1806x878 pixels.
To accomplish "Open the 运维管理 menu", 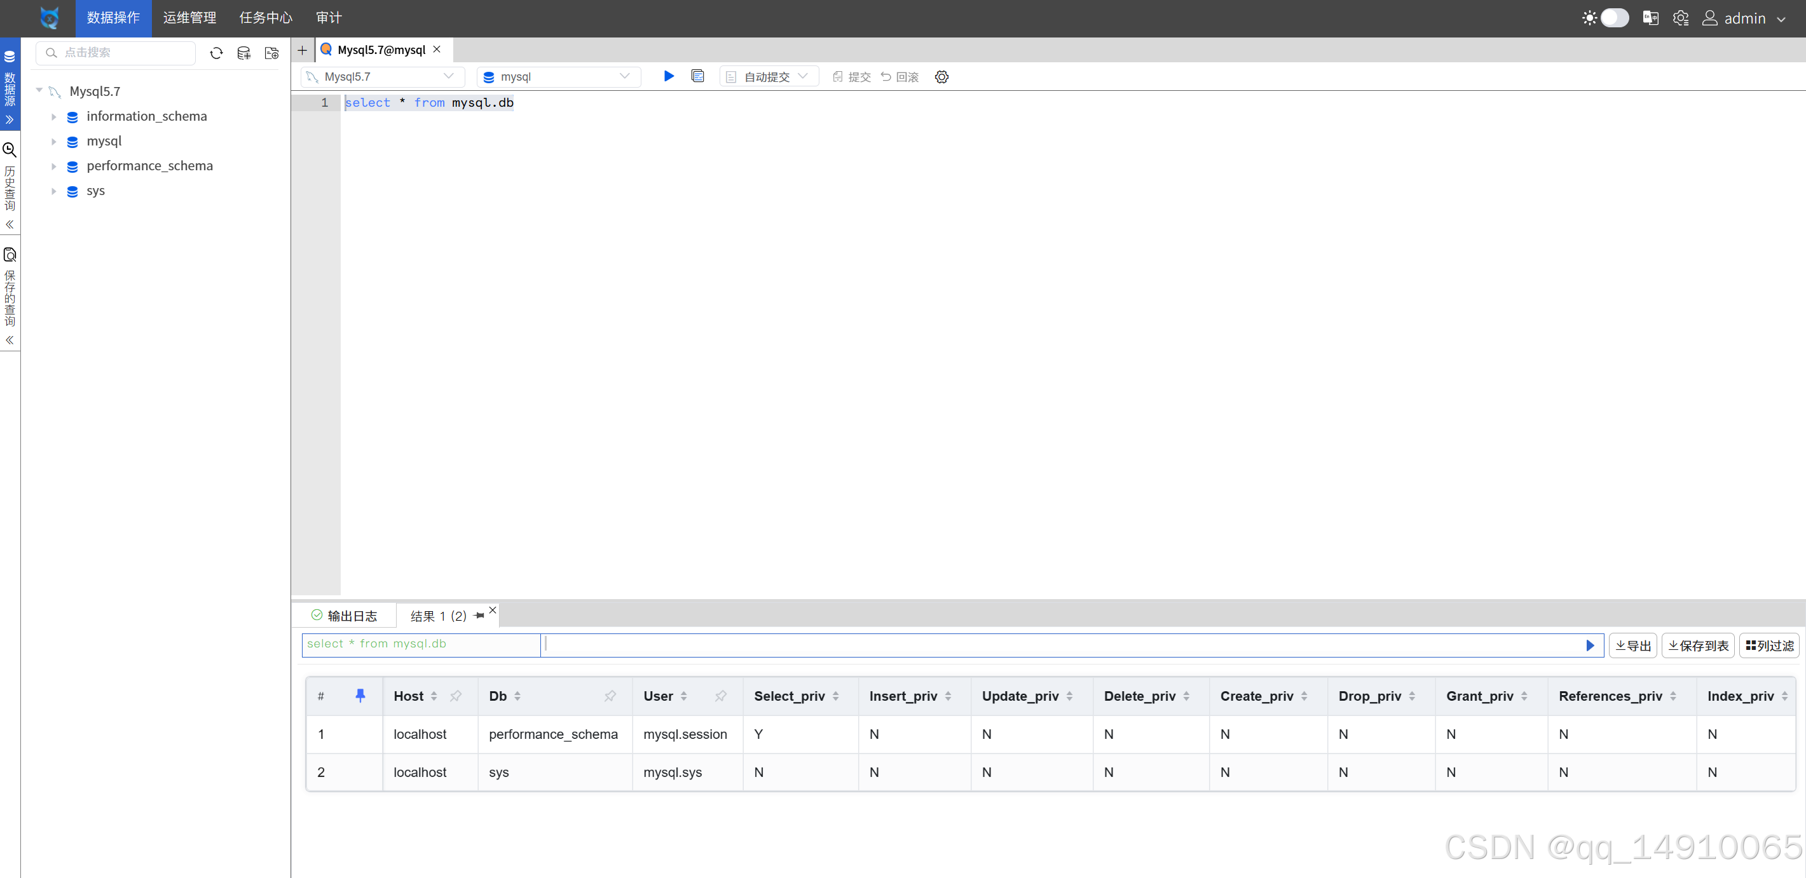I will pyautogui.click(x=189, y=18).
